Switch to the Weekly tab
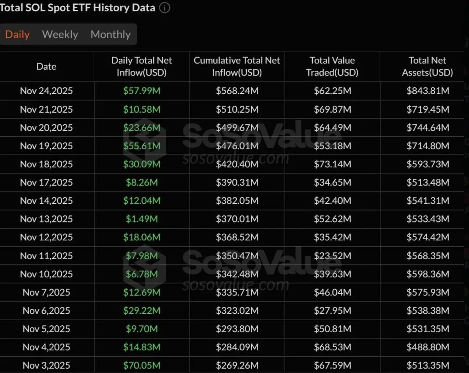Screen dimensions: 469x373 (60, 34)
